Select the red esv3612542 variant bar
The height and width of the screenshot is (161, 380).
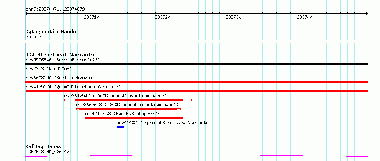tap(129, 100)
